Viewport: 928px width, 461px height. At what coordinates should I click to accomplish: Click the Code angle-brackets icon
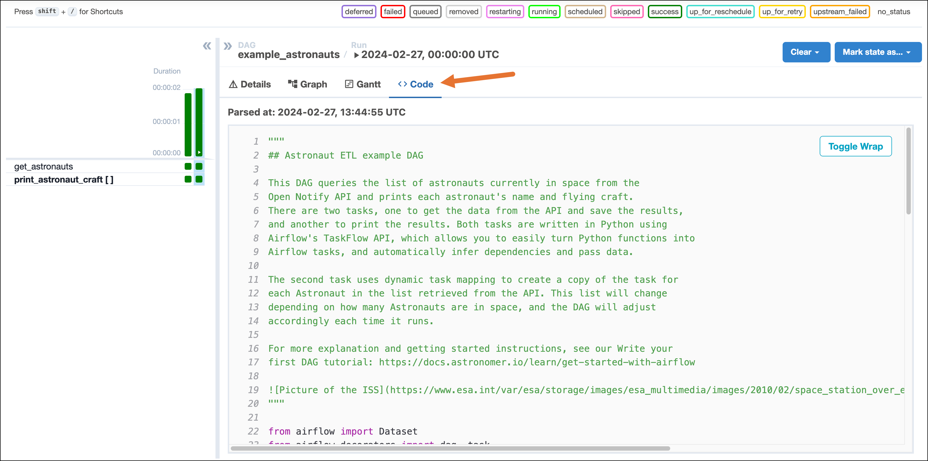[x=403, y=84]
